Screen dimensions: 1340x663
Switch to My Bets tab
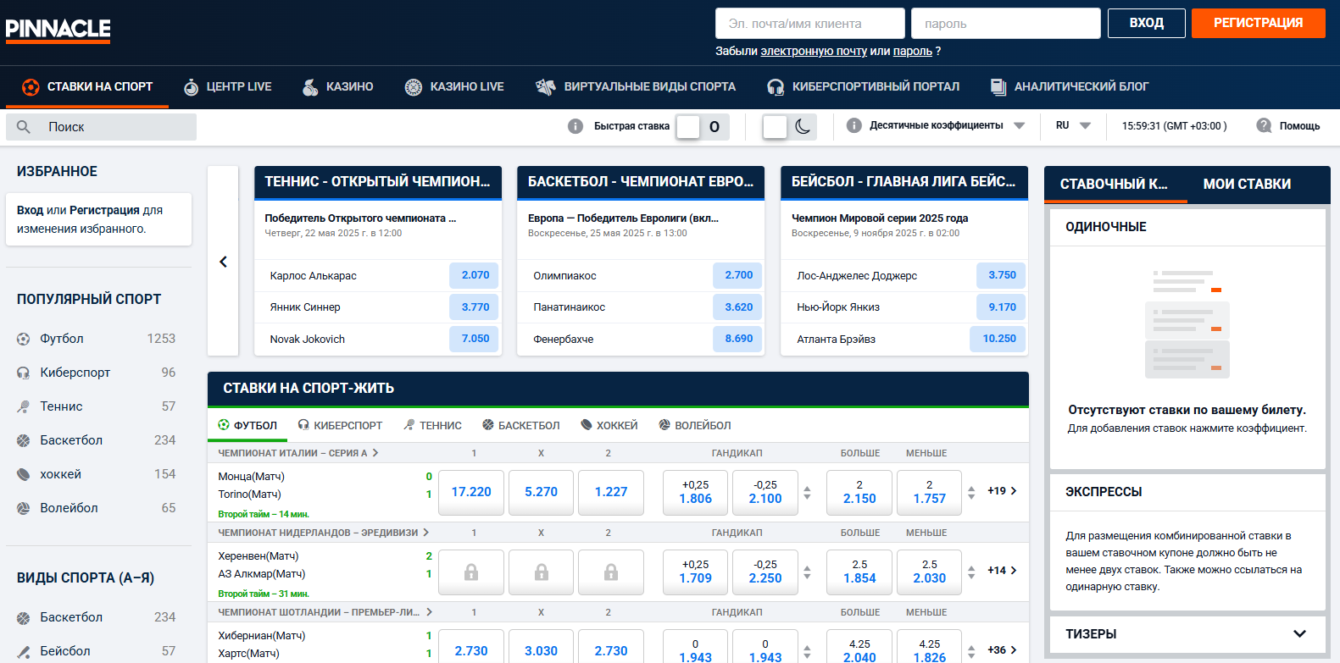(x=1247, y=184)
